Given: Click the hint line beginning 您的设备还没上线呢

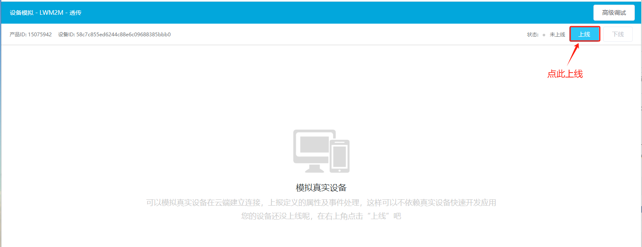Looking at the screenshot, I should (321, 216).
